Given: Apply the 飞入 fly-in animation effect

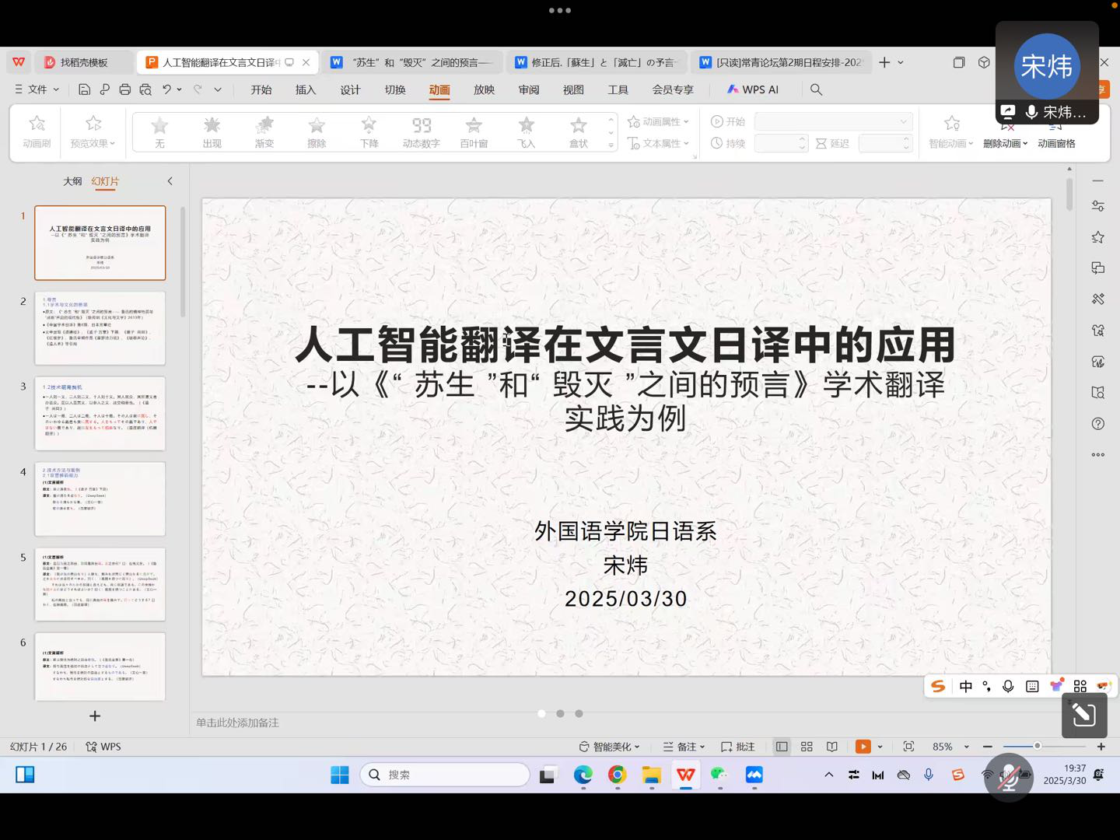Looking at the screenshot, I should pyautogui.click(x=527, y=131).
